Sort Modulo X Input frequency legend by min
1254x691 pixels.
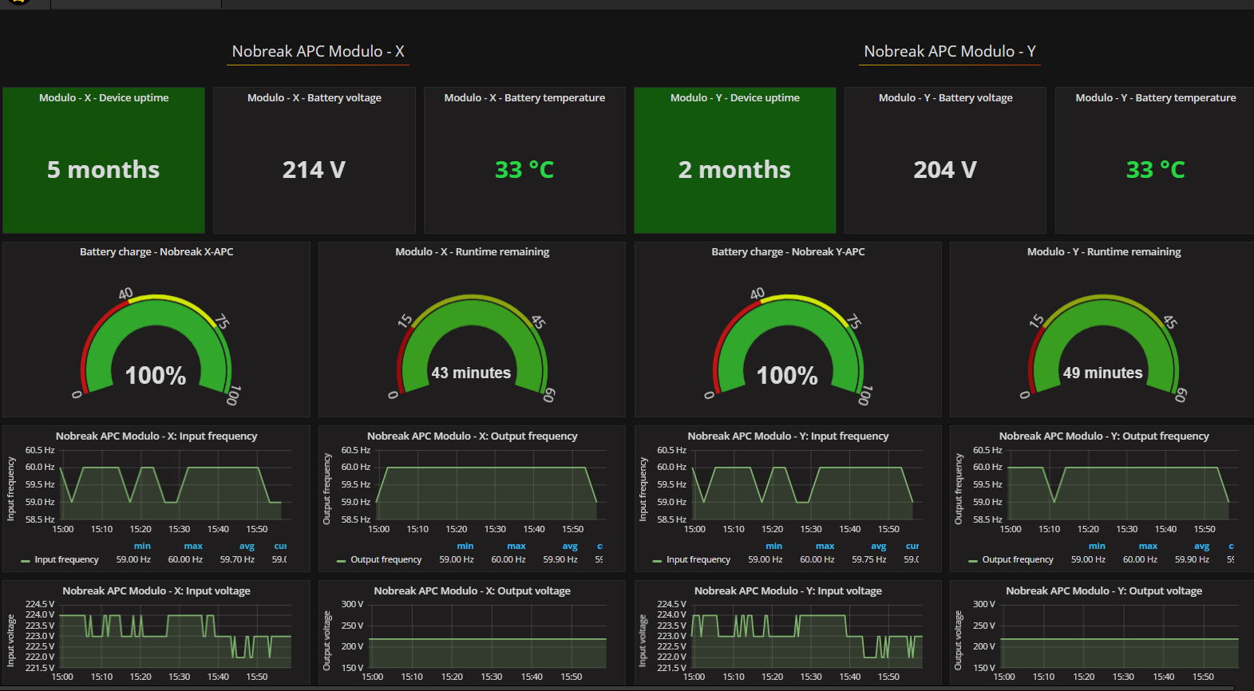pyautogui.click(x=142, y=546)
